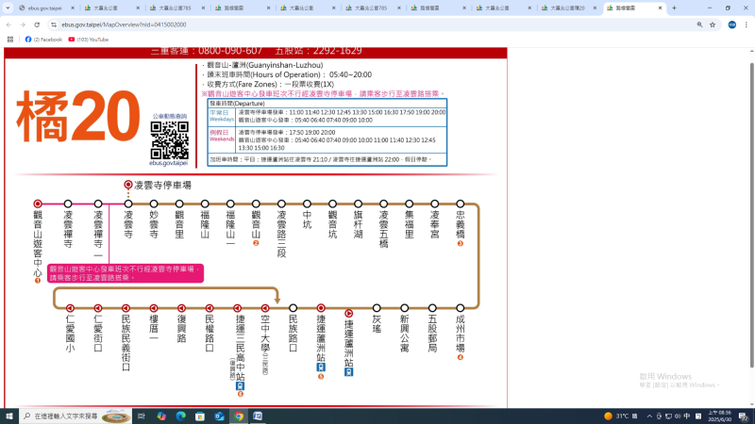This screenshot has height=424, width=755.
Task: Open Chrome's three-dot menu
Action: tap(747, 24)
